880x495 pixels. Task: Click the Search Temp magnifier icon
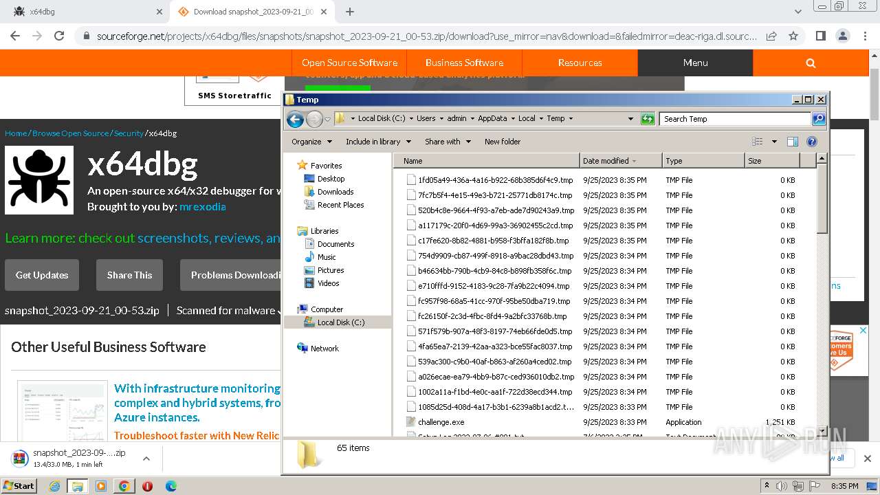819,119
